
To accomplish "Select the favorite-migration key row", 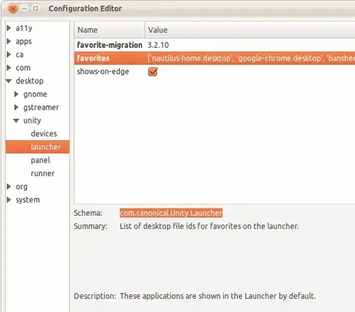I will [214, 45].
